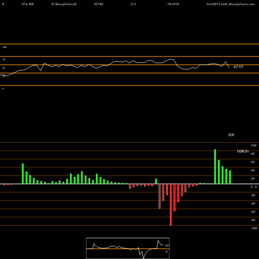This screenshot has width=259, height=259.
Task: Click the MR axis -40 label
Action: pyautogui.click(x=253, y=204)
